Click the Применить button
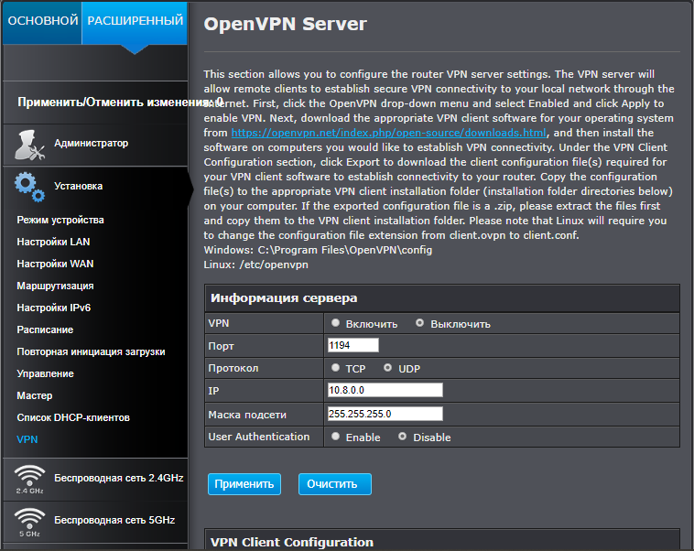The image size is (694, 551). [x=244, y=484]
